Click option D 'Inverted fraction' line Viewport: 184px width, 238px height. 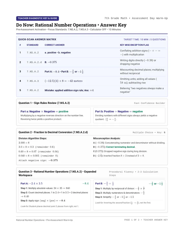(x=119, y=156)
